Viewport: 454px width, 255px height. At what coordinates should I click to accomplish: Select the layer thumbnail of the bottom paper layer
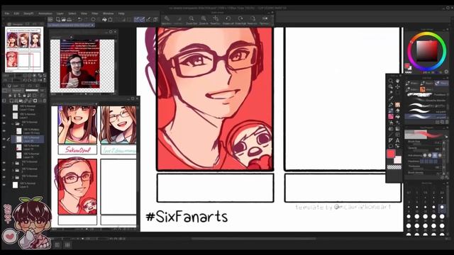16,185
